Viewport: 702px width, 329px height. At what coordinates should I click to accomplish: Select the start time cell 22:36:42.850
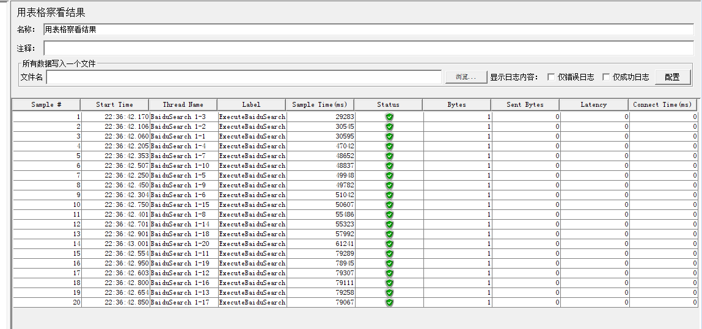(x=115, y=303)
